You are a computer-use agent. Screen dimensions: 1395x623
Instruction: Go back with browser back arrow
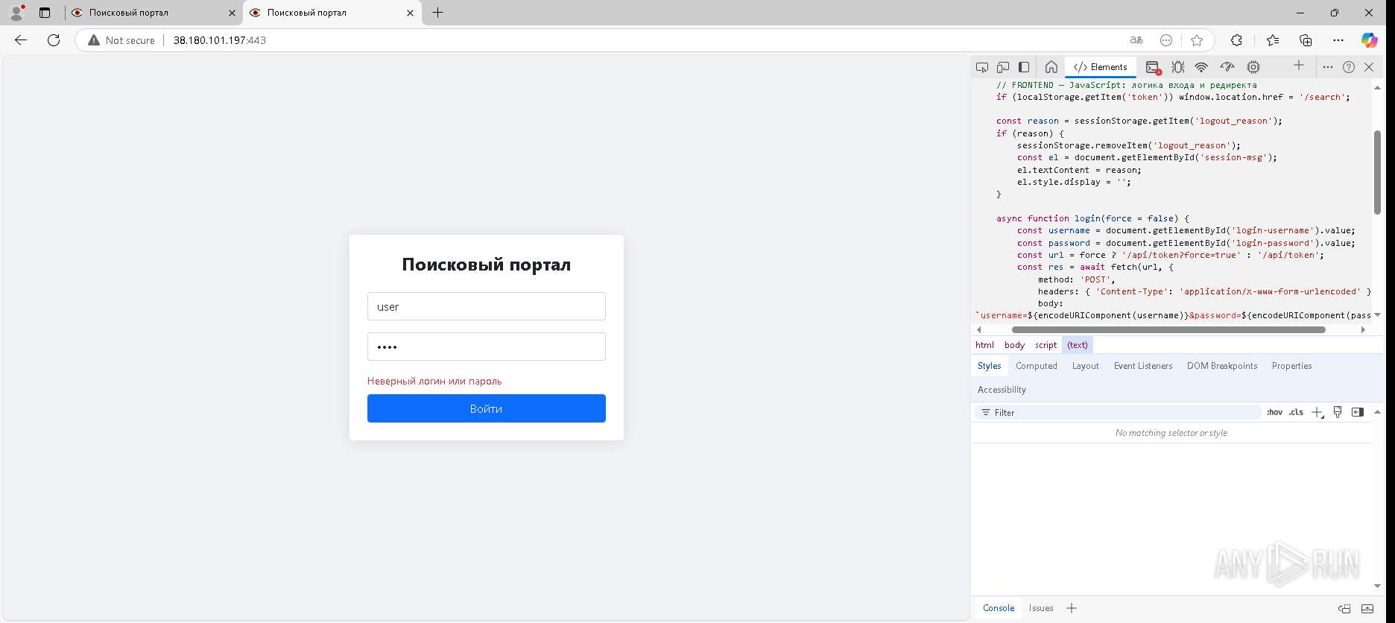tap(21, 40)
